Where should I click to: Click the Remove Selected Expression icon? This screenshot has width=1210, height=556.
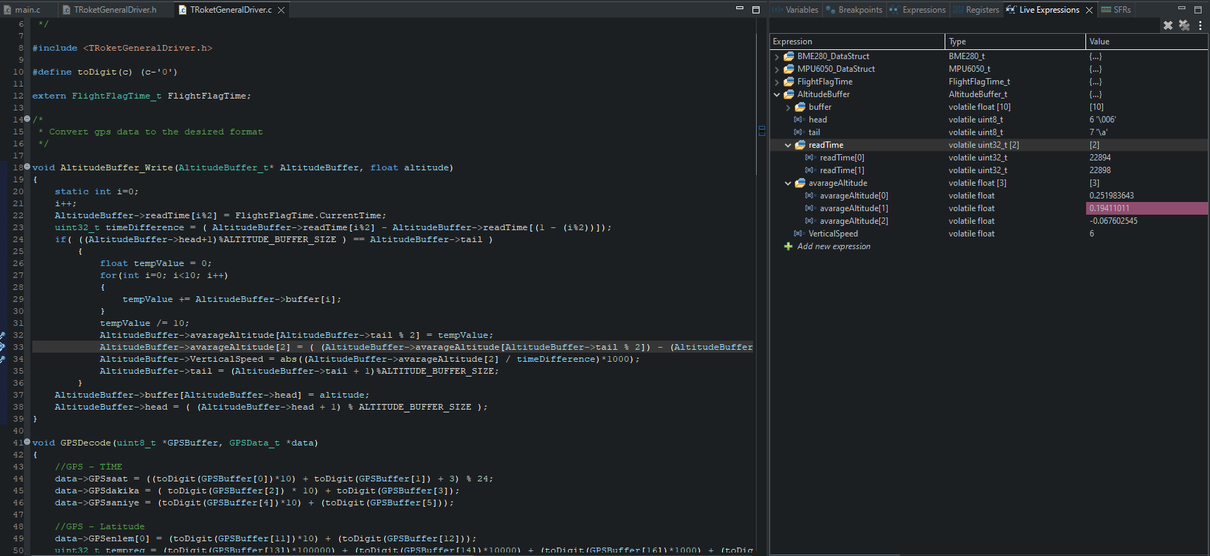click(x=1168, y=25)
